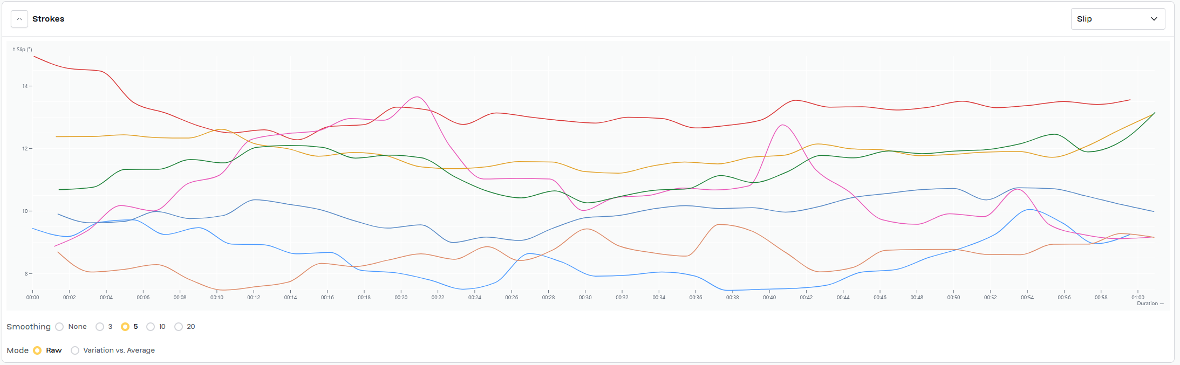
Task: Select smoothing value 3
Action: pos(100,327)
